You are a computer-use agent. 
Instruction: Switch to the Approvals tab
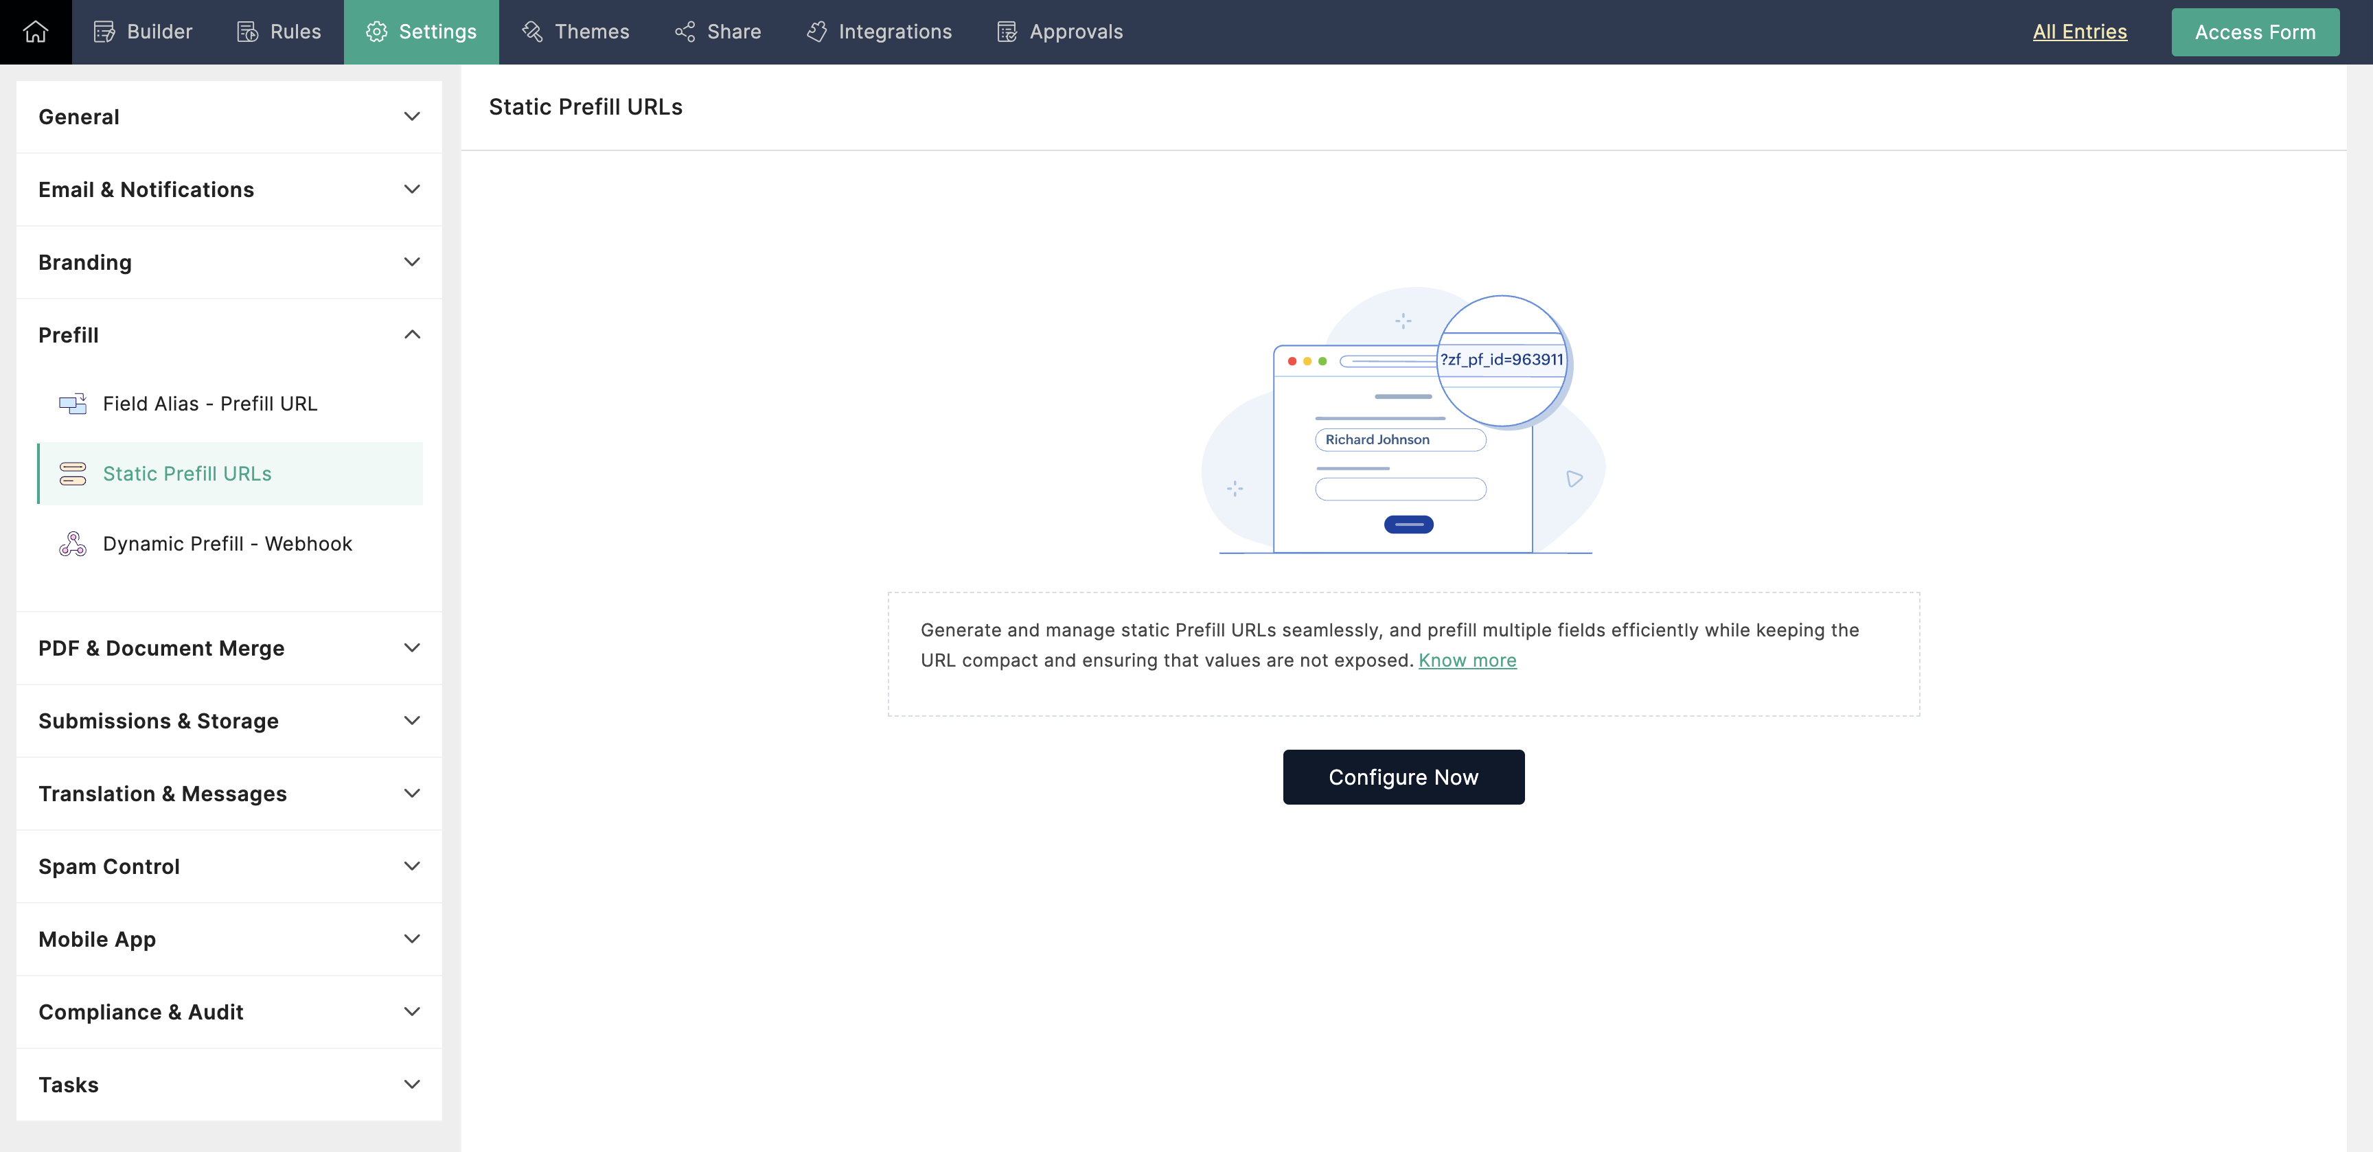pos(1059,32)
